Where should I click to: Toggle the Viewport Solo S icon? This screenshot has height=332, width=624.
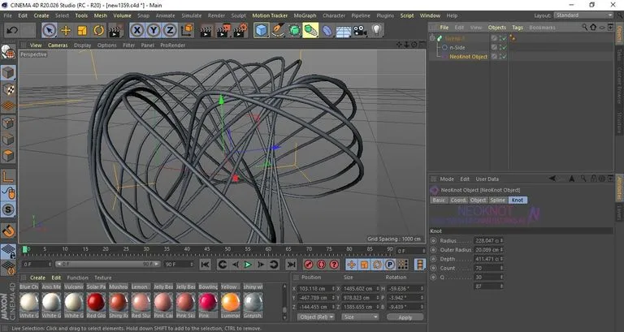[x=8, y=209]
